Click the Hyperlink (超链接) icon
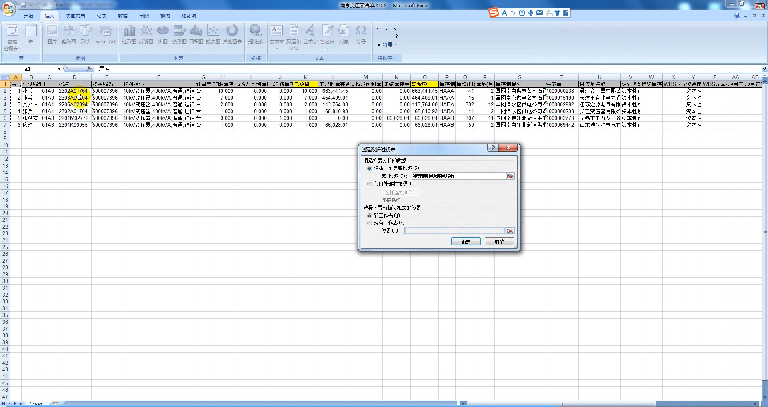The image size is (768, 407). click(x=255, y=31)
